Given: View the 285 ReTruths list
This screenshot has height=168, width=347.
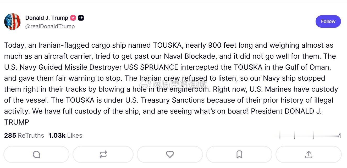Looking at the screenshot, I should click(24, 136).
